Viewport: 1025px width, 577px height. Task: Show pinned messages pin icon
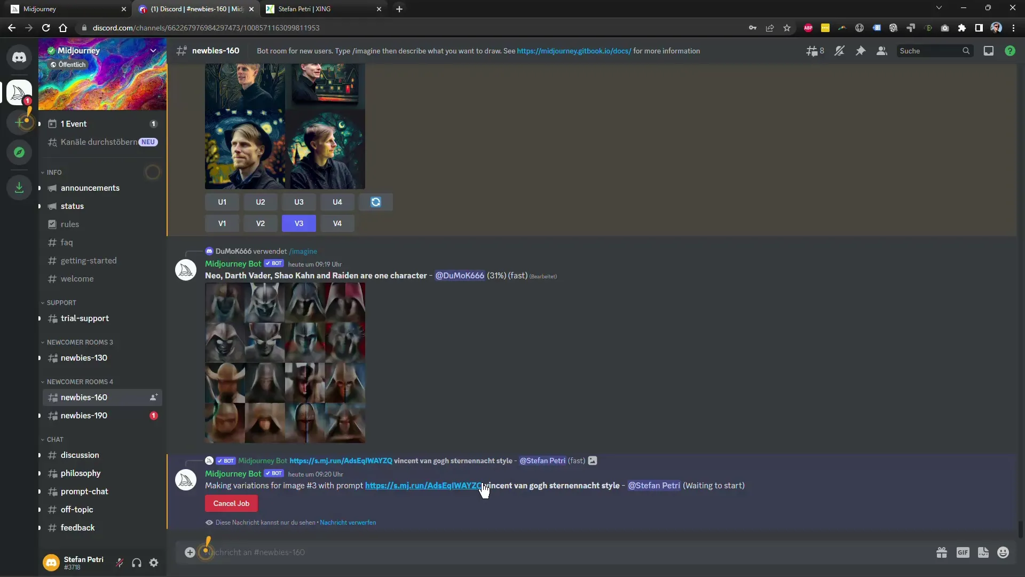(x=861, y=51)
